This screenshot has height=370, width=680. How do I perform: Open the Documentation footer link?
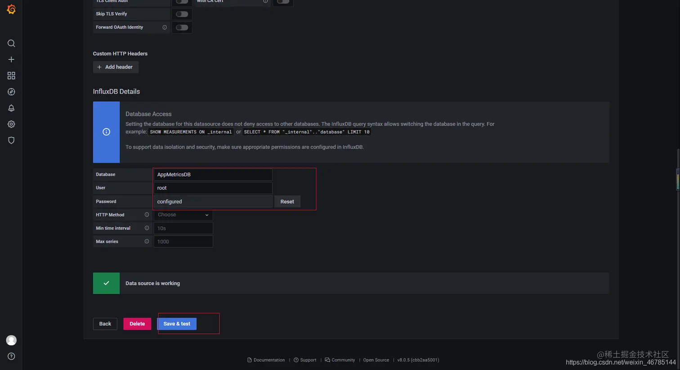(x=266, y=360)
